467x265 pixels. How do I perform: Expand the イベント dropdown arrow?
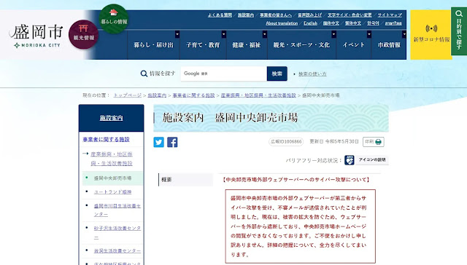369,34
